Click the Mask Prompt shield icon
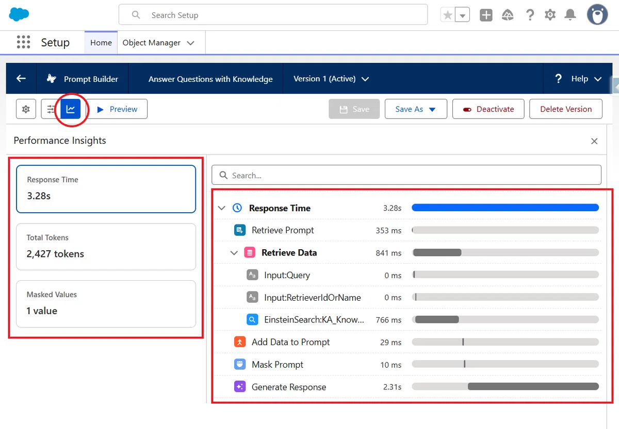This screenshot has width=619, height=429. click(239, 365)
